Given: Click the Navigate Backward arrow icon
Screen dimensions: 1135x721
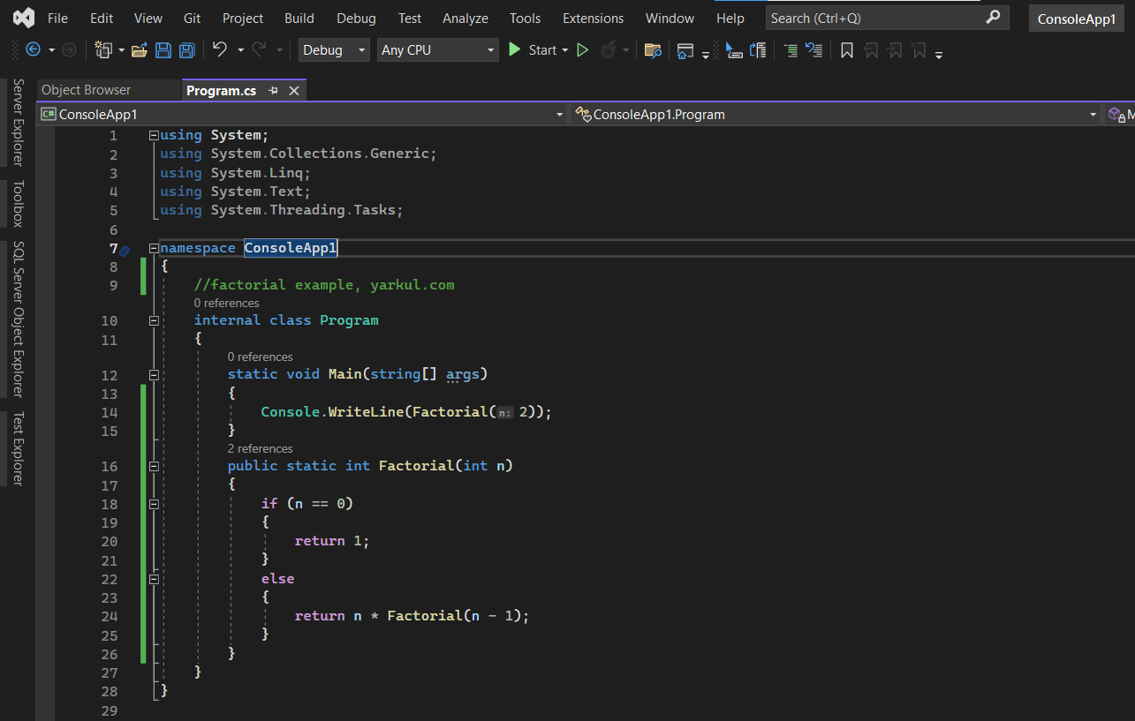Looking at the screenshot, I should 34,50.
